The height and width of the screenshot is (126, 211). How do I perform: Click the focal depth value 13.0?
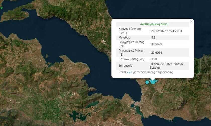coord(154,59)
